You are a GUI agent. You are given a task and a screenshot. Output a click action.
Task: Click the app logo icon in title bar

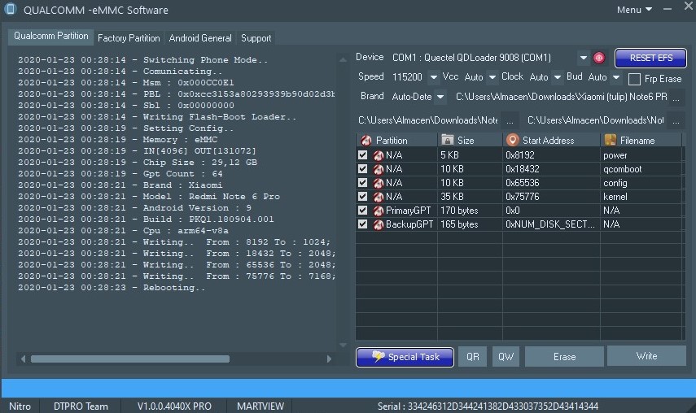(10, 9)
